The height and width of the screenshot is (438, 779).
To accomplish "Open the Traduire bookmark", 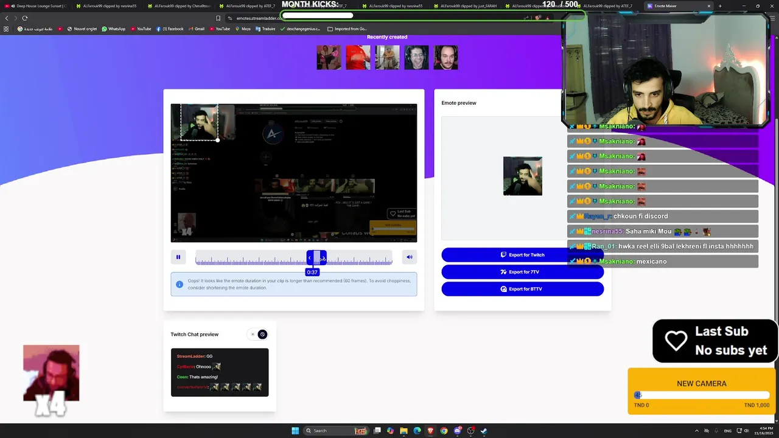I will (265, 29).
